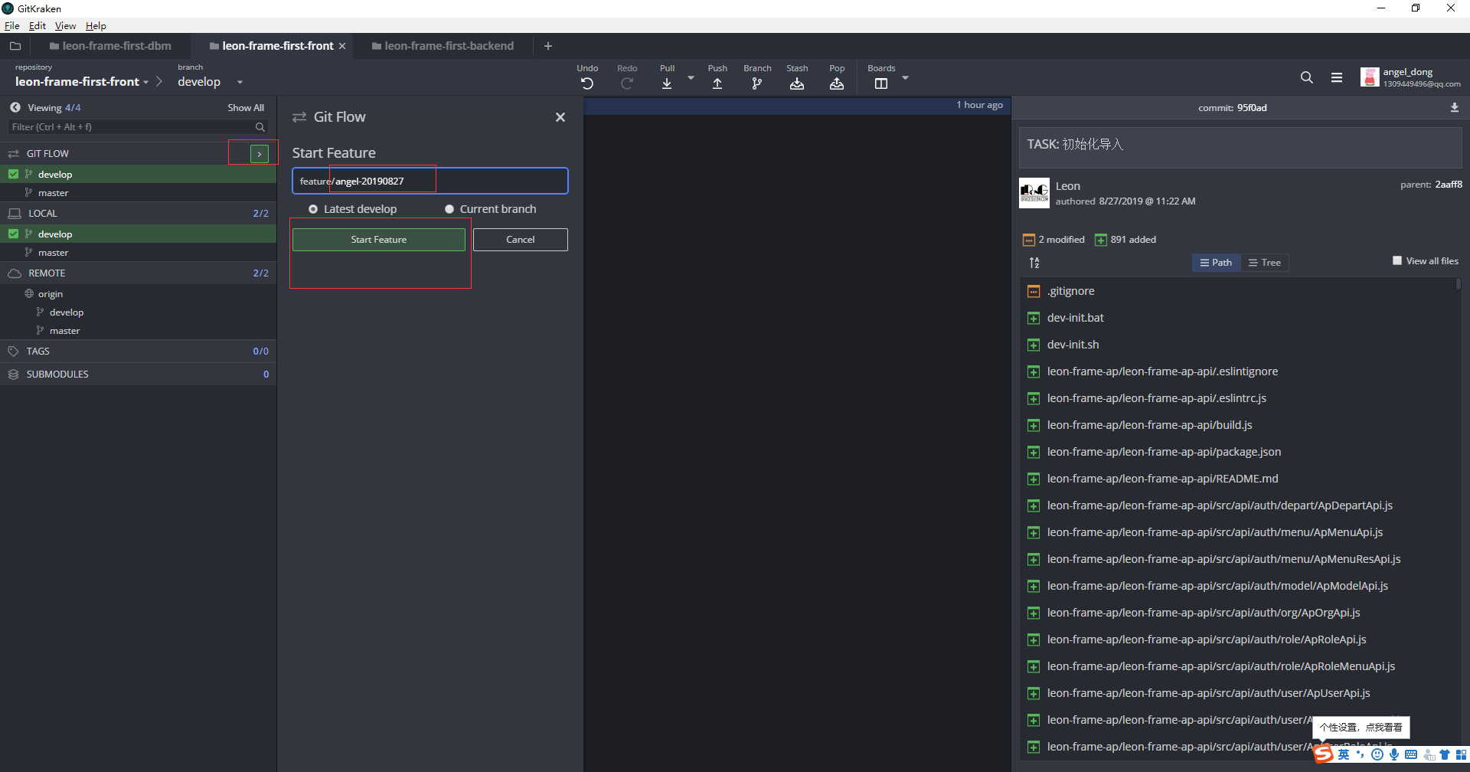1470x772 pixels.
Task: Click the Start Feature button
Action: click(x=378, y=240)
